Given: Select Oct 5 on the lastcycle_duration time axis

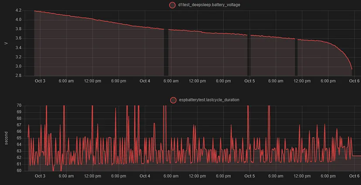Looking at the screenshot, I should point(249,176).
